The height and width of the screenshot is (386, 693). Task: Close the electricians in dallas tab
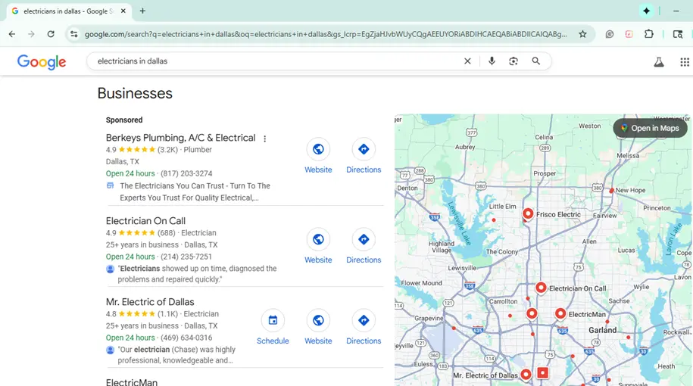123,11
